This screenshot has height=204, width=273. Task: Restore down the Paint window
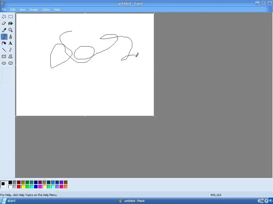pos(263,3)
